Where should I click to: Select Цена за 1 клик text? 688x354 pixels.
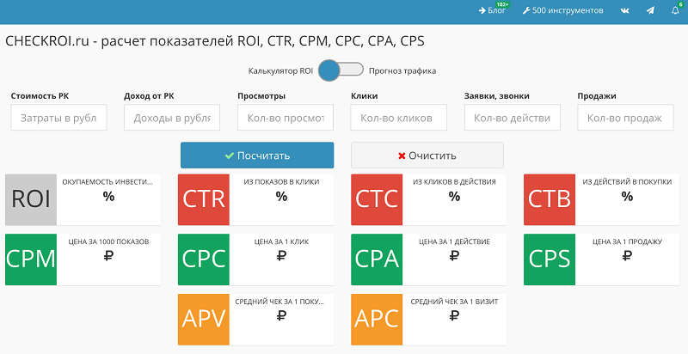(281, 241)
